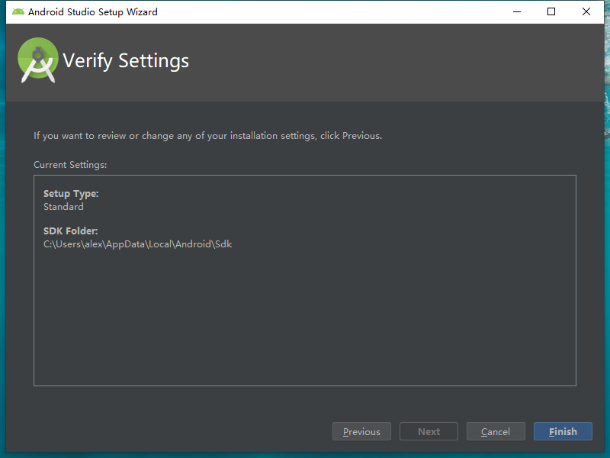This screenshot has width=610, height=458.
Task: Click the 'SDK Folder:' label
Action: click(x=70, y=231)
